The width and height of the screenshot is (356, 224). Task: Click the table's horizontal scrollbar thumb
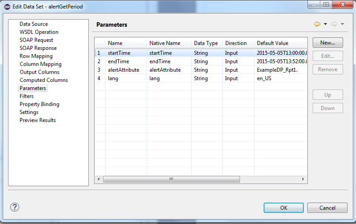coord(171,179)
